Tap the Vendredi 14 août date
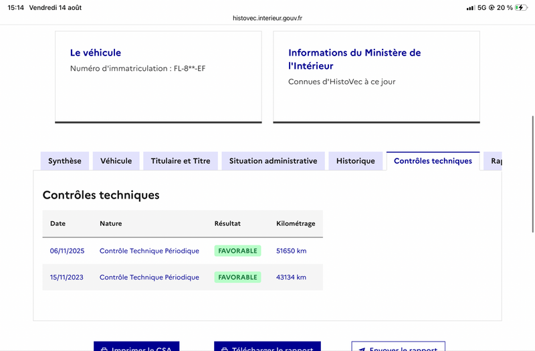This screenshot has height=351, width=535. (x=56, y=7)
